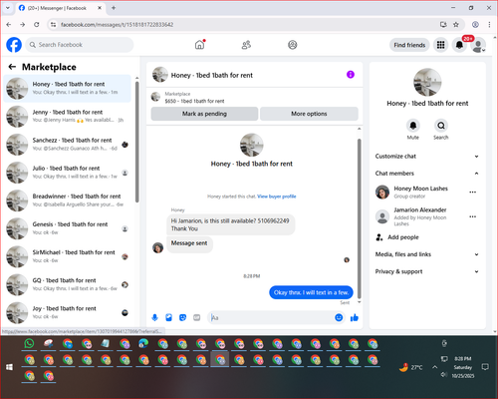Open the notifications bell with 20+ badge

pyautogui.click(x=460, y=45)
